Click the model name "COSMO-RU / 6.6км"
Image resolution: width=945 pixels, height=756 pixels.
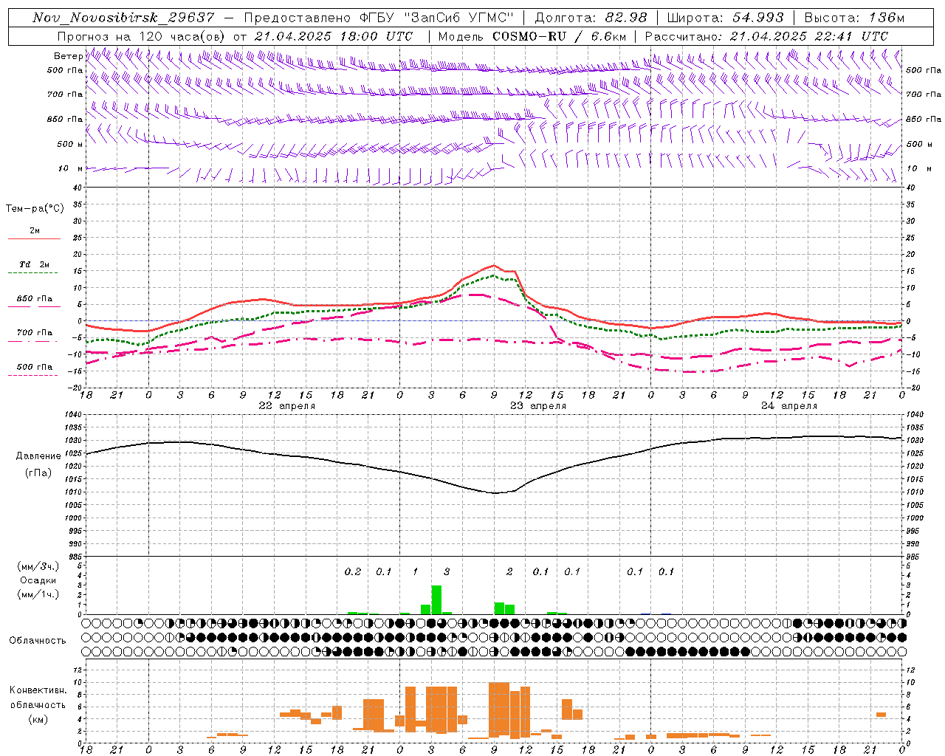559,36
